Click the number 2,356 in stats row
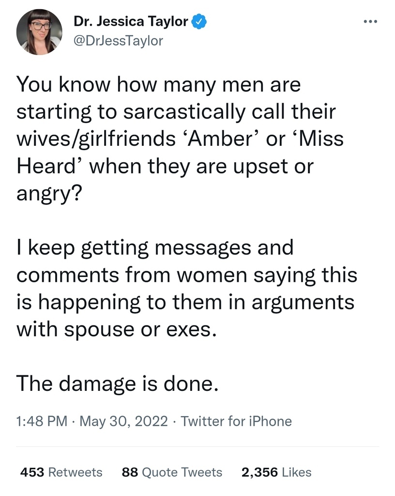 coord(259,472)
